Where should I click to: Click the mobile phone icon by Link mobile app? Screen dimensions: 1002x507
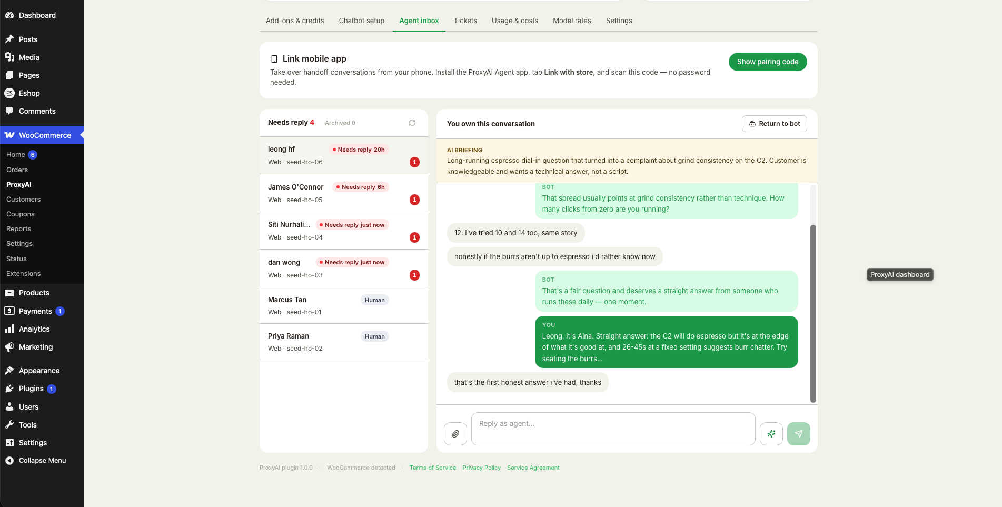coord(274,59)
